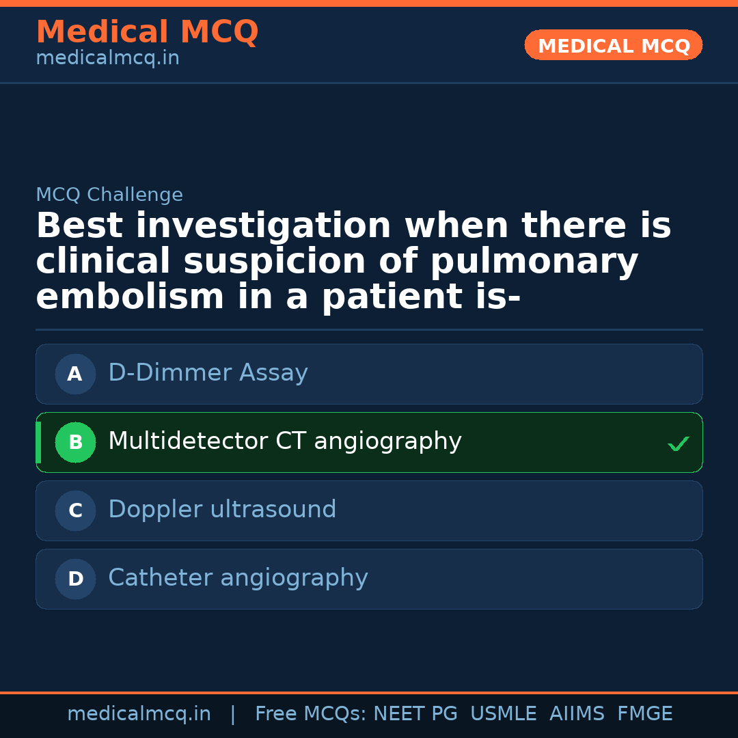Select the "D-Dimmer Assay" answer text
Image resolution: width=738 pixels, height=738 pixels.
click(x=208, y=373)
